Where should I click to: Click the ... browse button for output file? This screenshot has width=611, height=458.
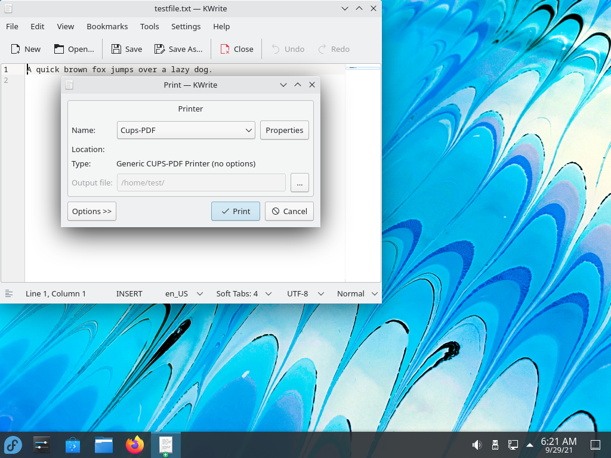[x=300, y=182]
